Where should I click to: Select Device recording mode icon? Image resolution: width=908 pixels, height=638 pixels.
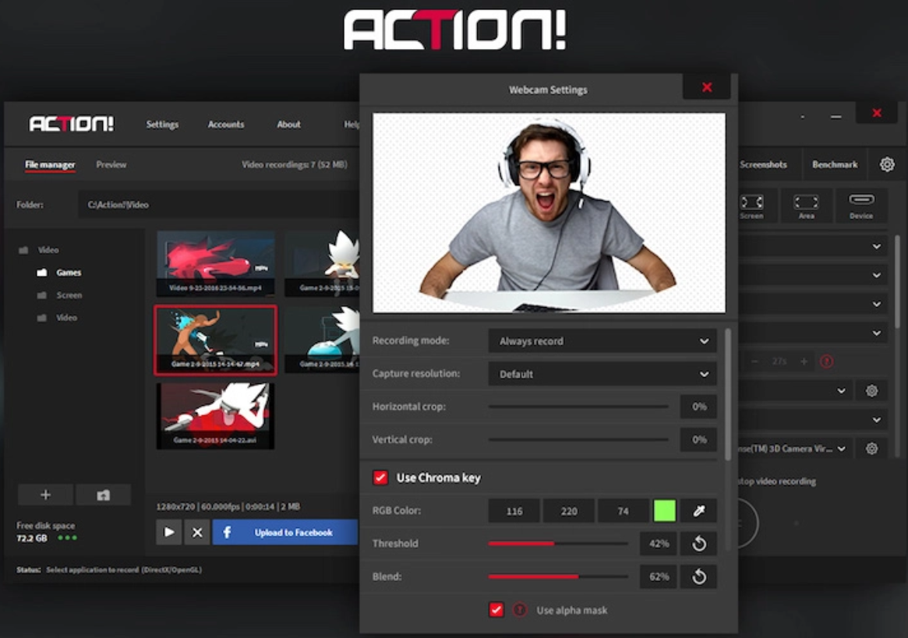pos(861,206)
